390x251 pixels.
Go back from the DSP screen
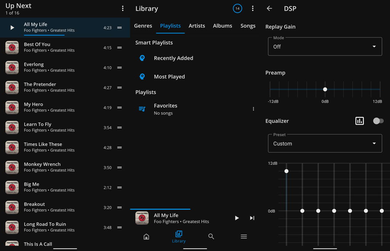[269, 8]
